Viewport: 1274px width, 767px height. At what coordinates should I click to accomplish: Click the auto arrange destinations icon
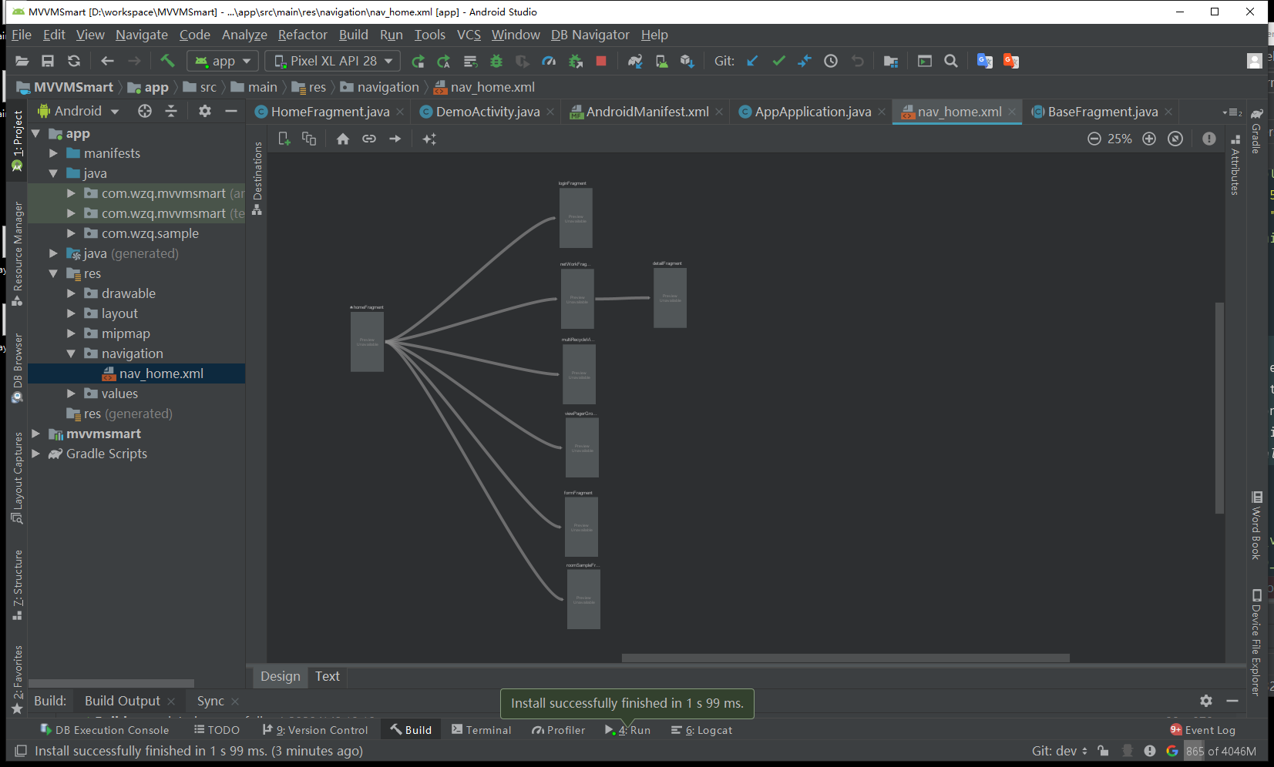click(x=429, y=139)
